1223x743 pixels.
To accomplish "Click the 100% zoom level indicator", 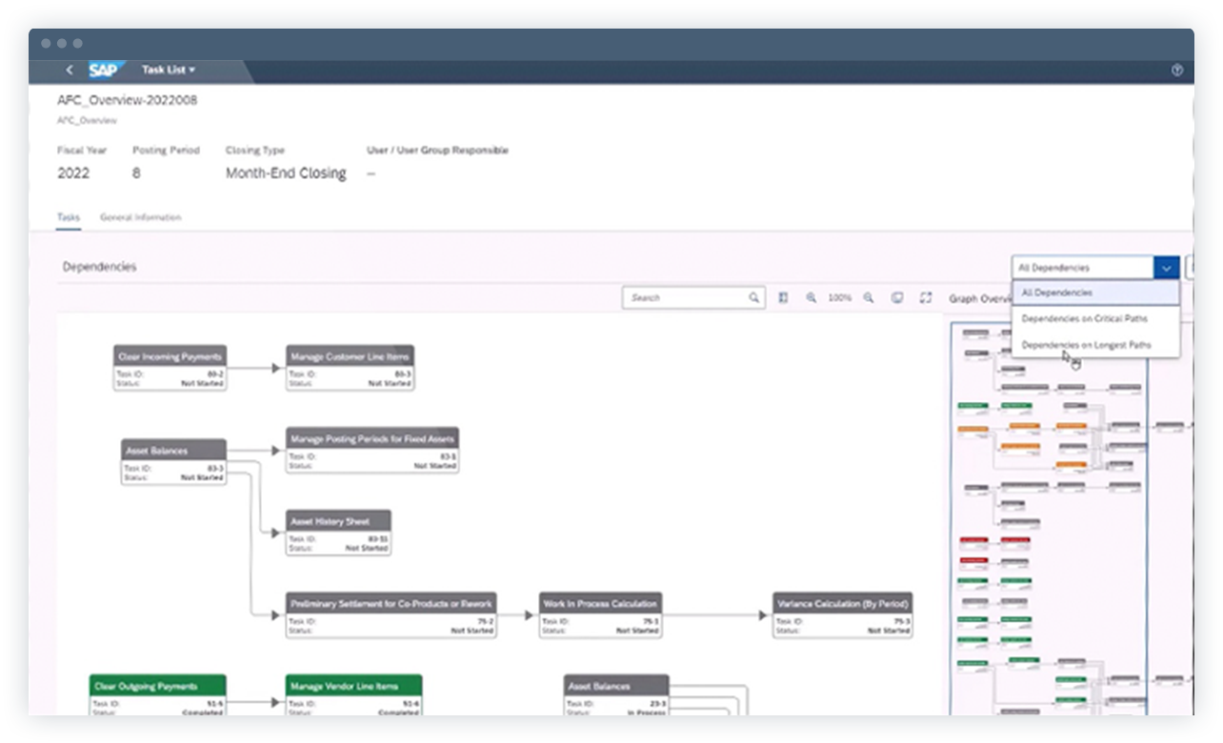I will 839,298.
